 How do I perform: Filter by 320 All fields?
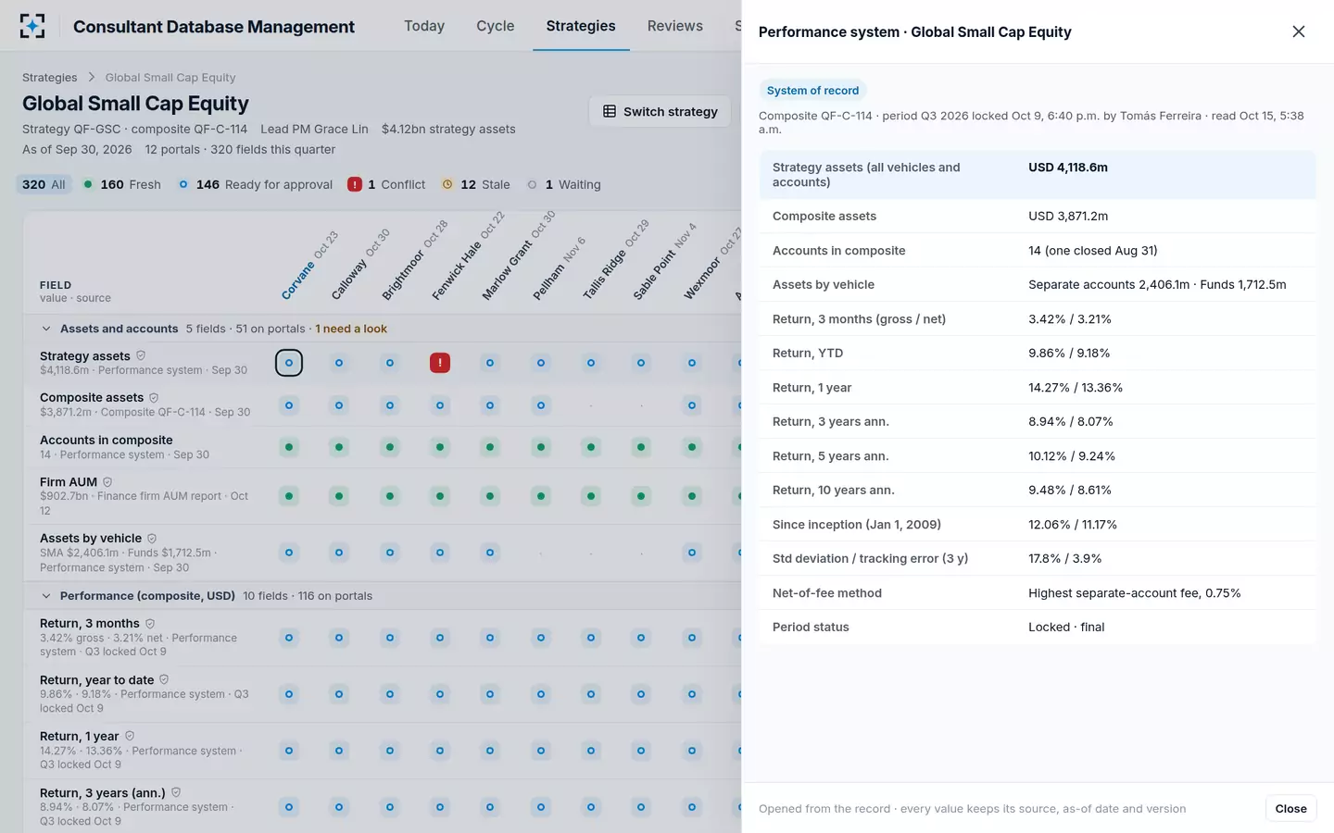tap(44, 184)
